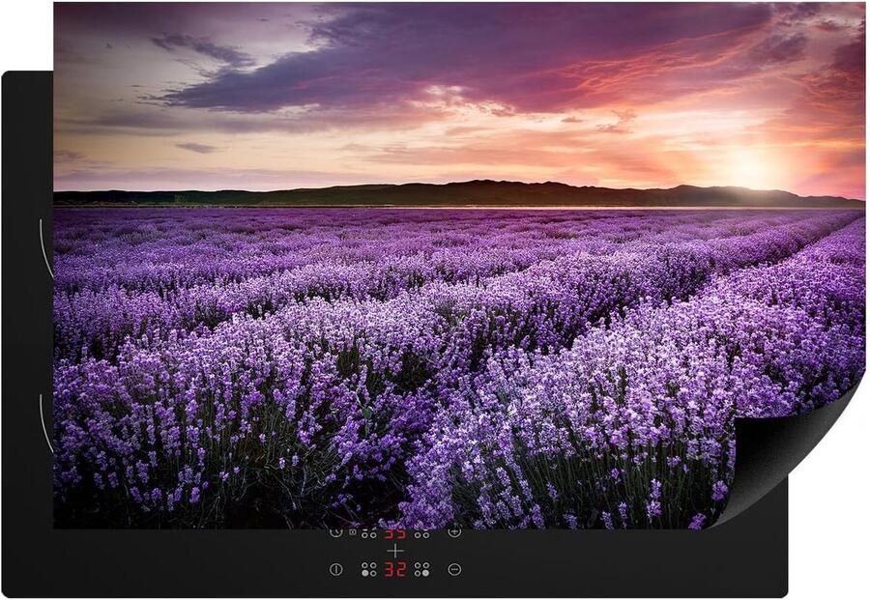
Task: Select the upper-right cooking zone indicator
Action: click(x=421, y=534)
